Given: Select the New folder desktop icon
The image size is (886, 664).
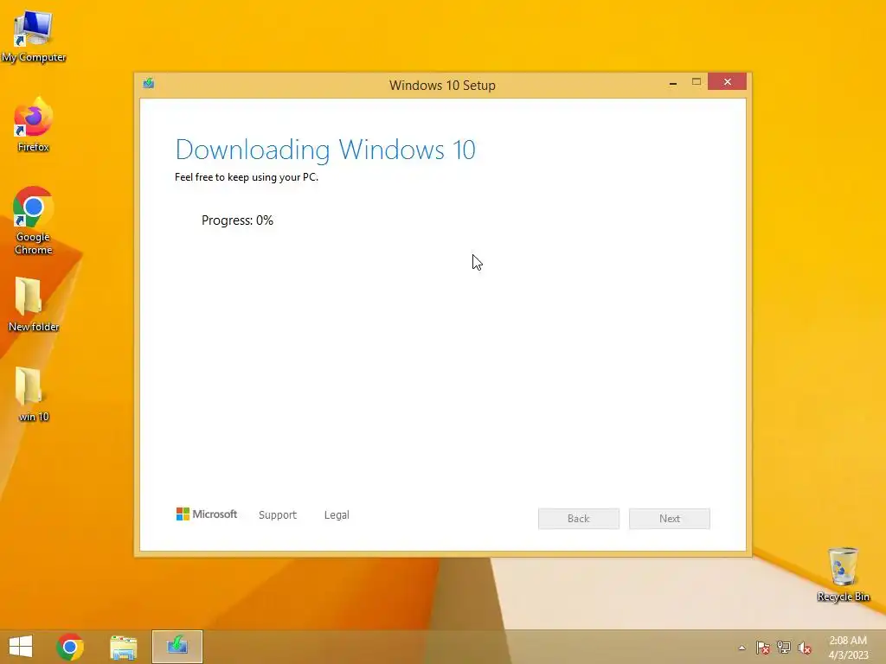Looking at the screenshot, I should (x=34, y=305).
